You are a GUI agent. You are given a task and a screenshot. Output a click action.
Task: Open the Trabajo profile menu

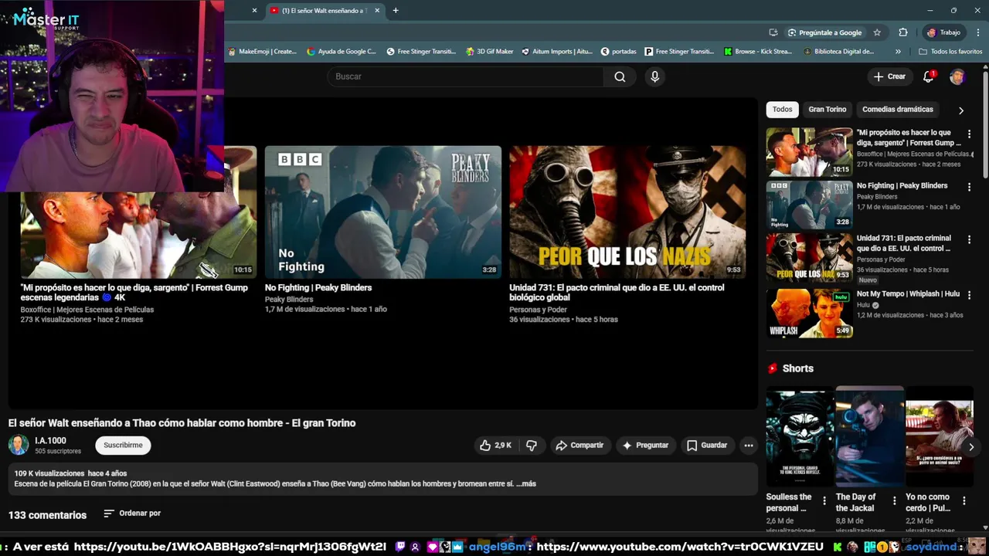[x=943, y=32]
